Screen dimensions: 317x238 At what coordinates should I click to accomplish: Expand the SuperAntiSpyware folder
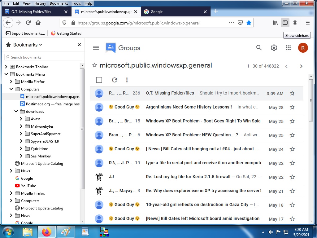(21, 134)
